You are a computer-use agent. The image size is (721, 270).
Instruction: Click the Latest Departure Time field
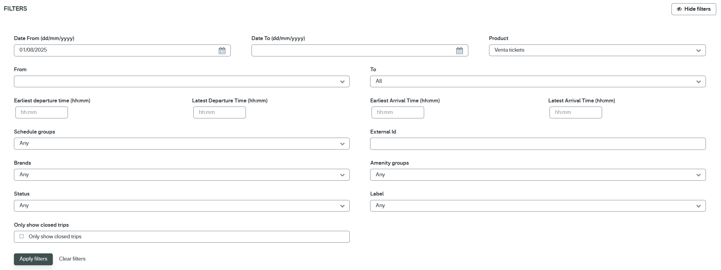pyautogui.click(x=219, y=112)
